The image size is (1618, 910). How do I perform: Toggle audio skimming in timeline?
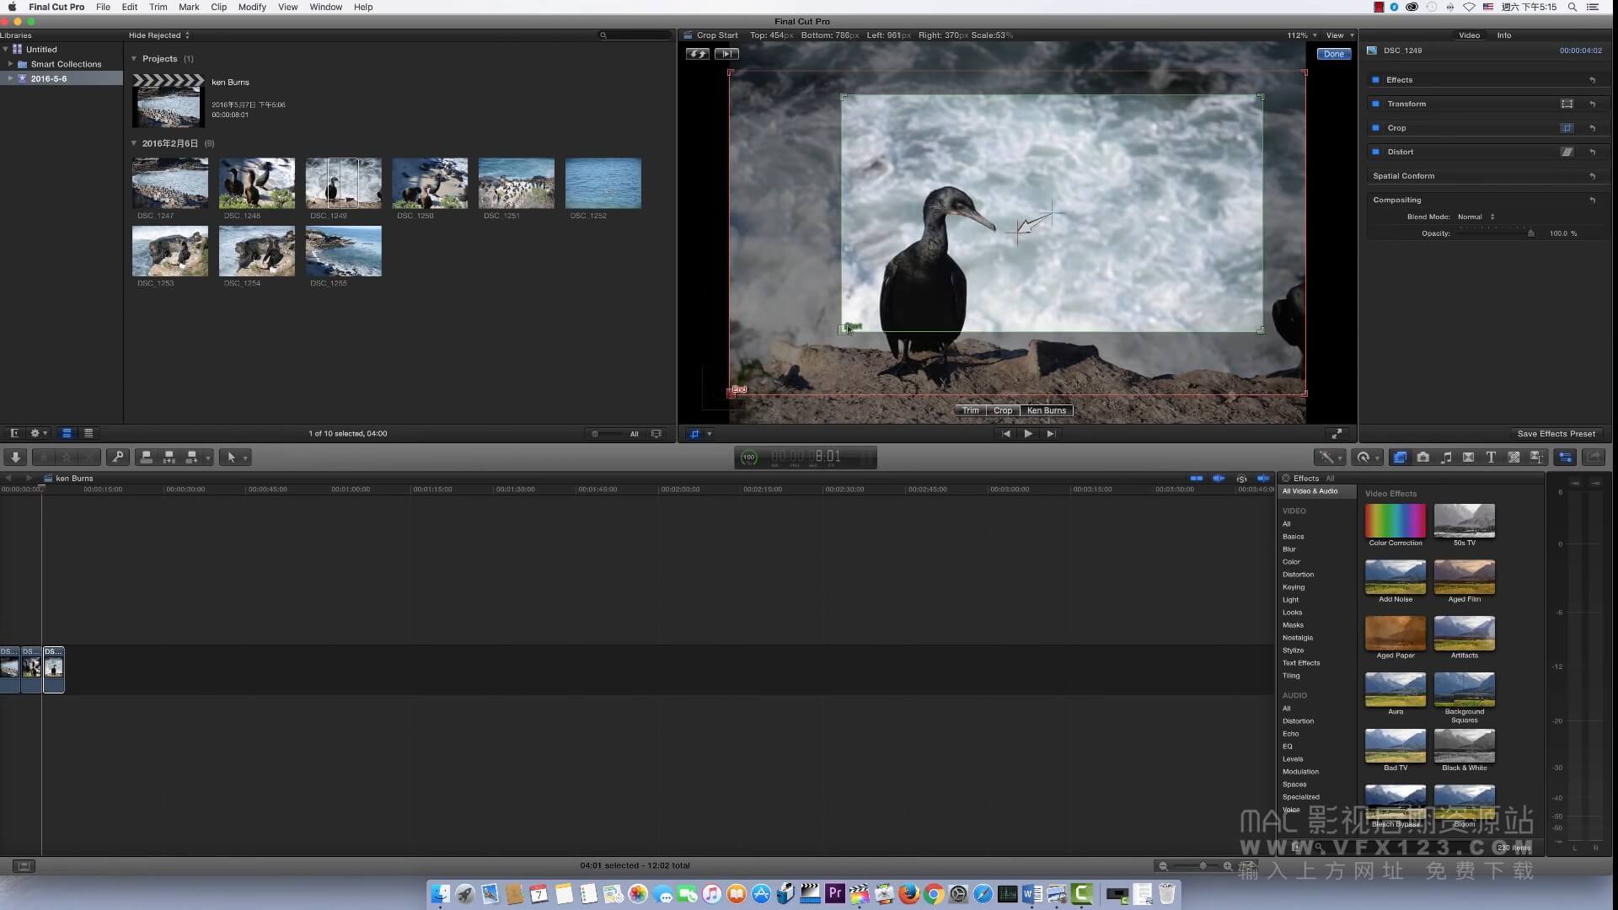click(x=1219, y=479)
